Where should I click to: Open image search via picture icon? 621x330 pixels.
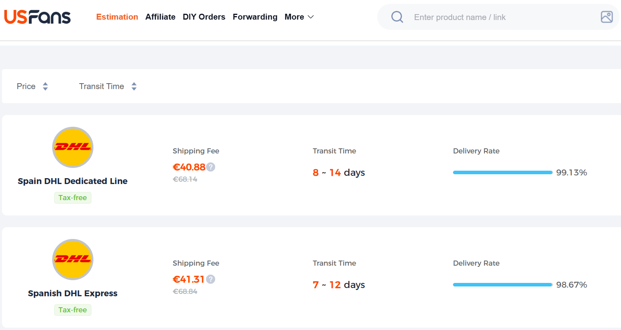tap(607, 17)
